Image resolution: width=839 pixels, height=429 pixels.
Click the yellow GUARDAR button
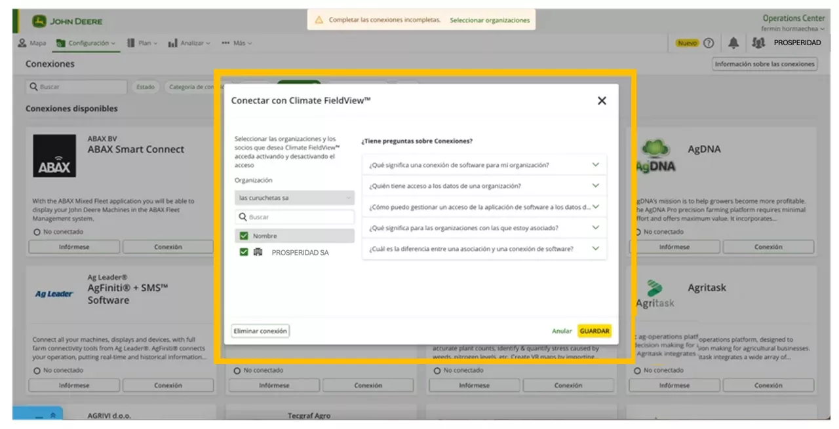(x=595, y=331)
